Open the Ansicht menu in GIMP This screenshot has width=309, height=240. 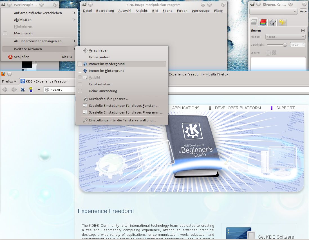tap(142, 11)
